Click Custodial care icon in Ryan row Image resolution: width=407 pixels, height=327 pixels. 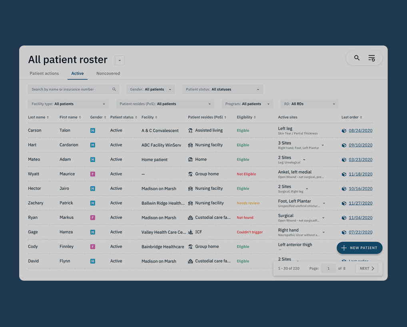point(190,217)
